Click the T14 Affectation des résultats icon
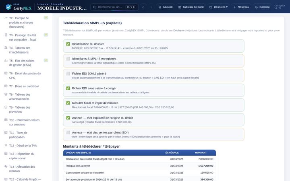 tap(6, 167)
